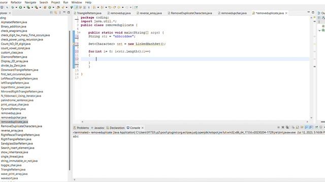This screenshot has height=182, width=325.
Task: Open the Back history dropdown arrow
Action: 123,7
